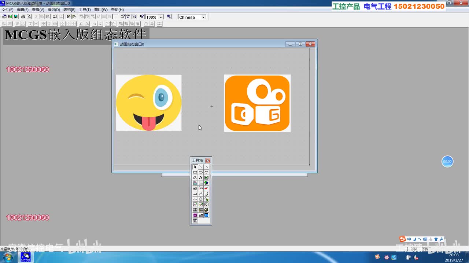Screen dimensions: 469x263
Task: Toggle the grid display toolbar button
Action: (x=115, y=17)
